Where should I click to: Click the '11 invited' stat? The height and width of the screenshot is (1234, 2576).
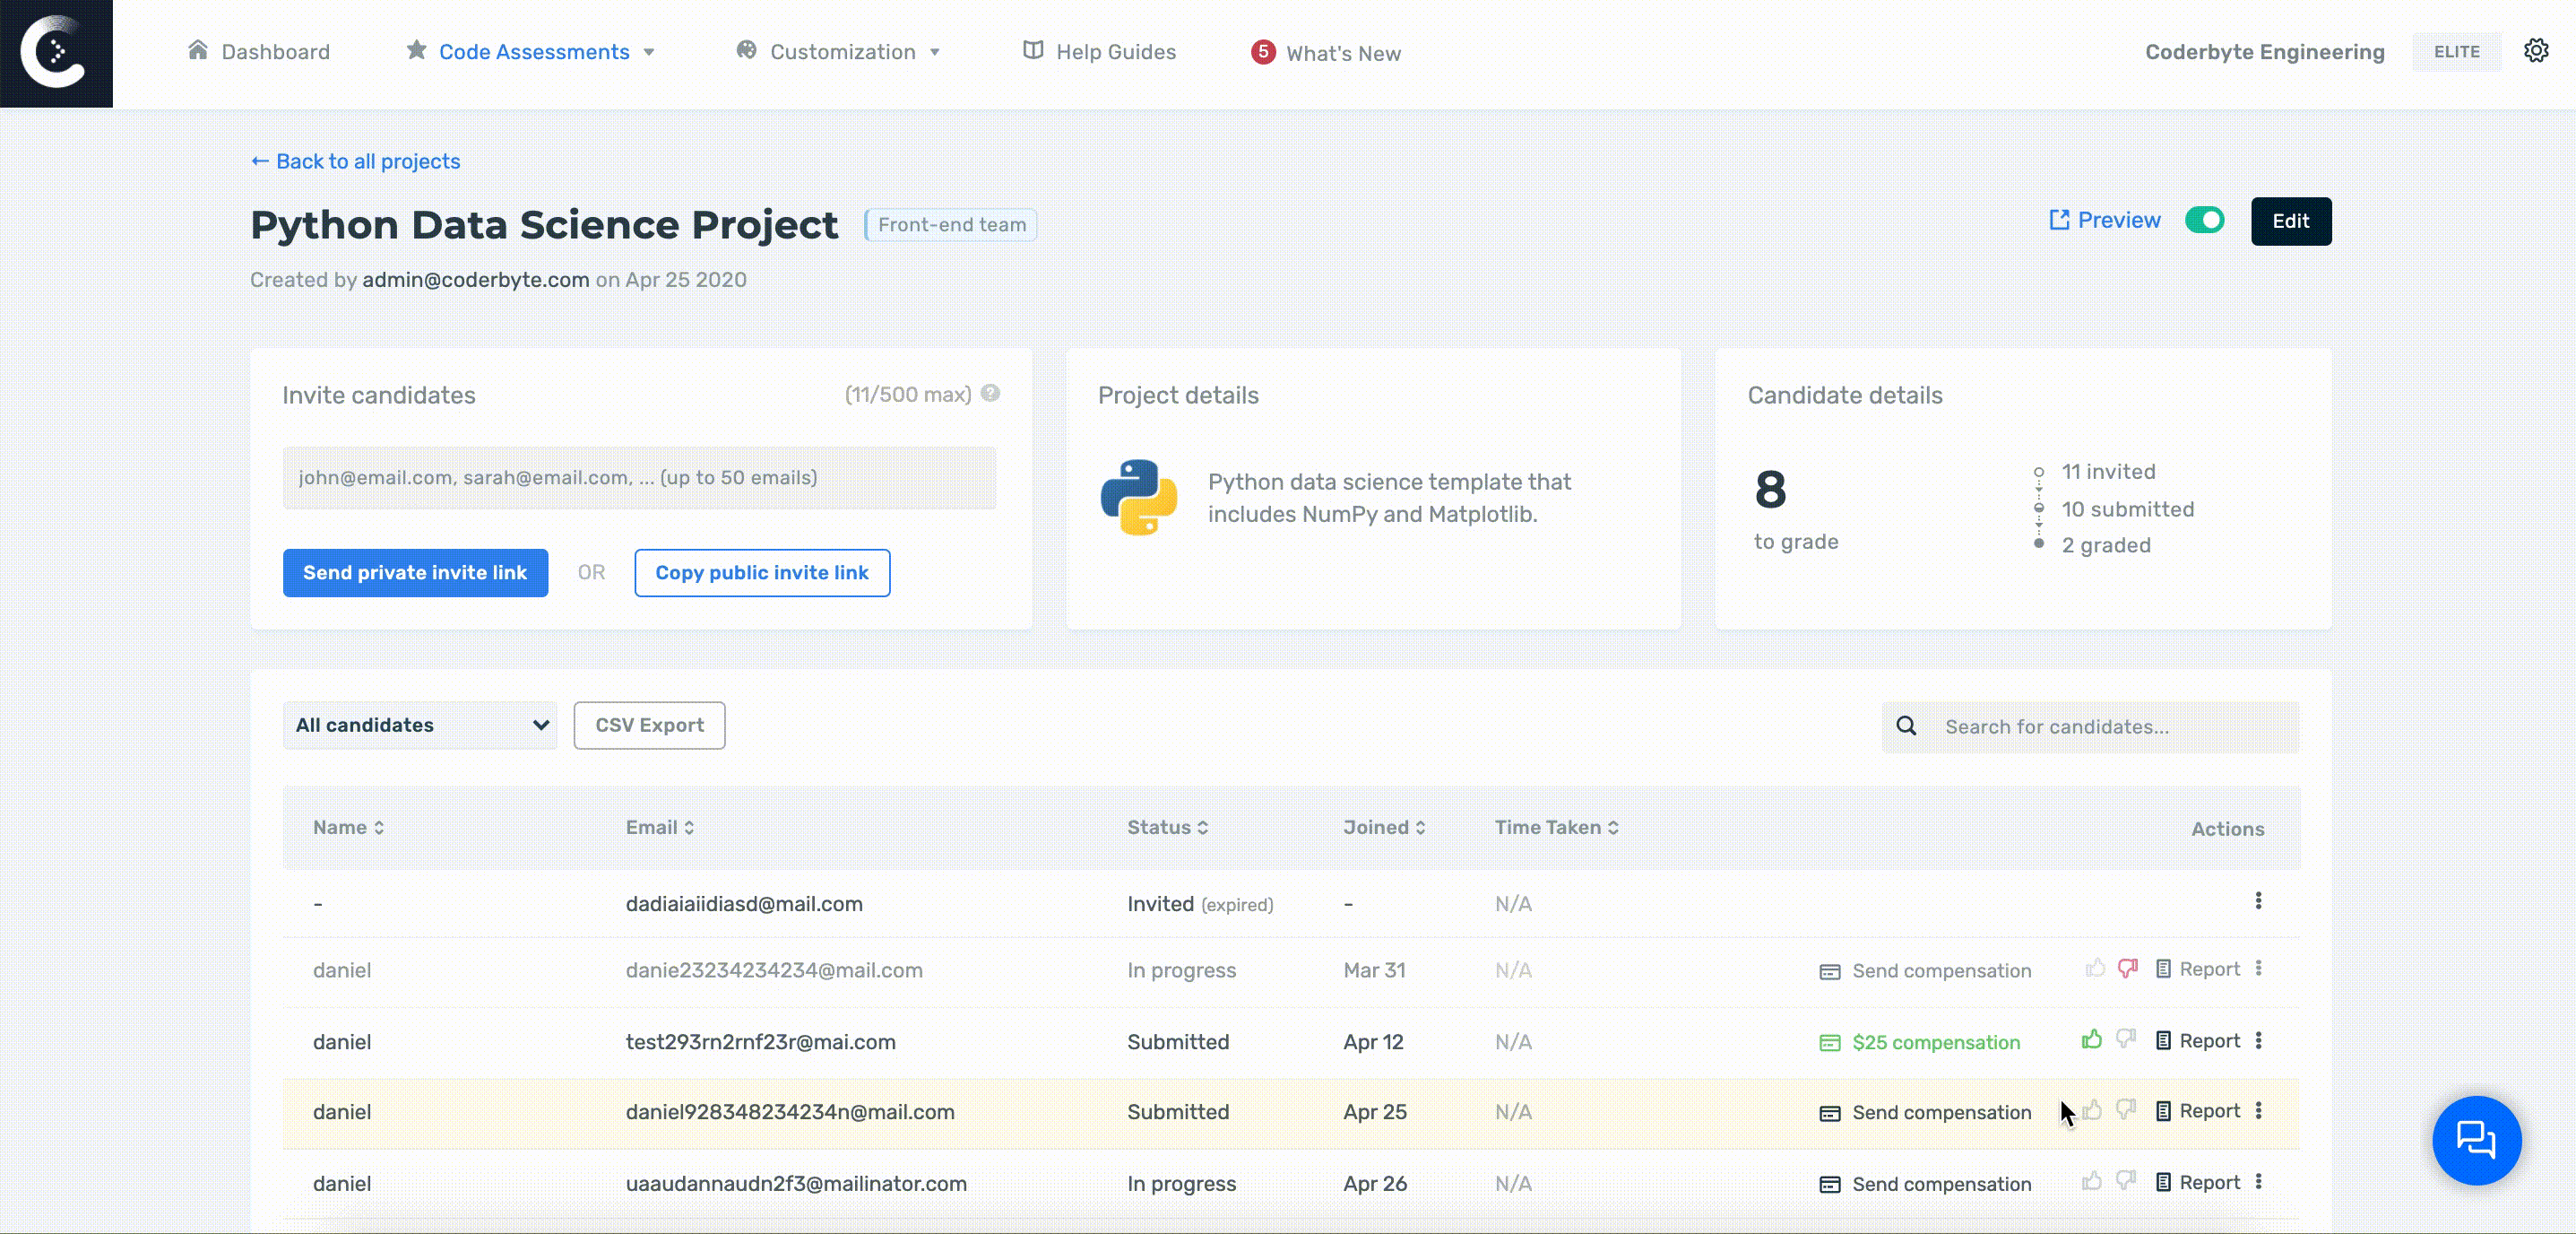click(2108, 472)
